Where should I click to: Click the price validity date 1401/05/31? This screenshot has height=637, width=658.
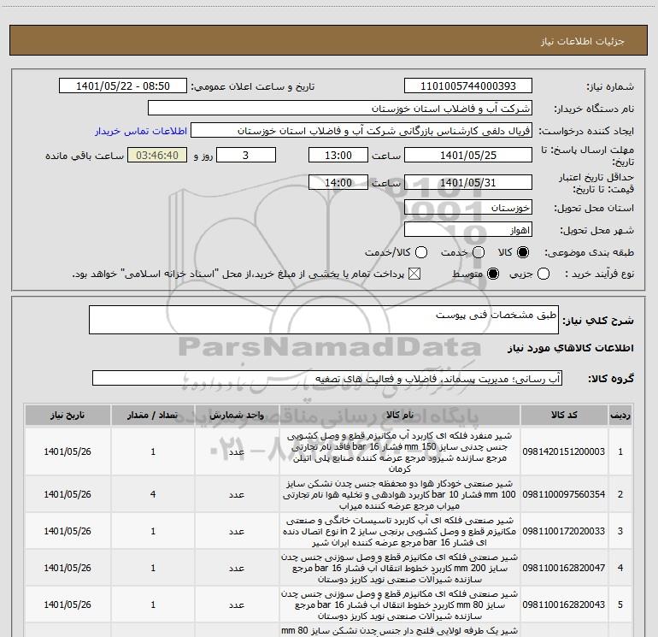(468, 182)
